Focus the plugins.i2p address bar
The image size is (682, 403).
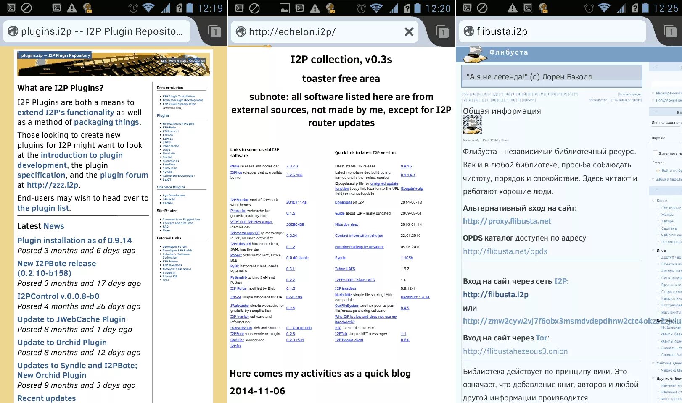tap(97, 31)
